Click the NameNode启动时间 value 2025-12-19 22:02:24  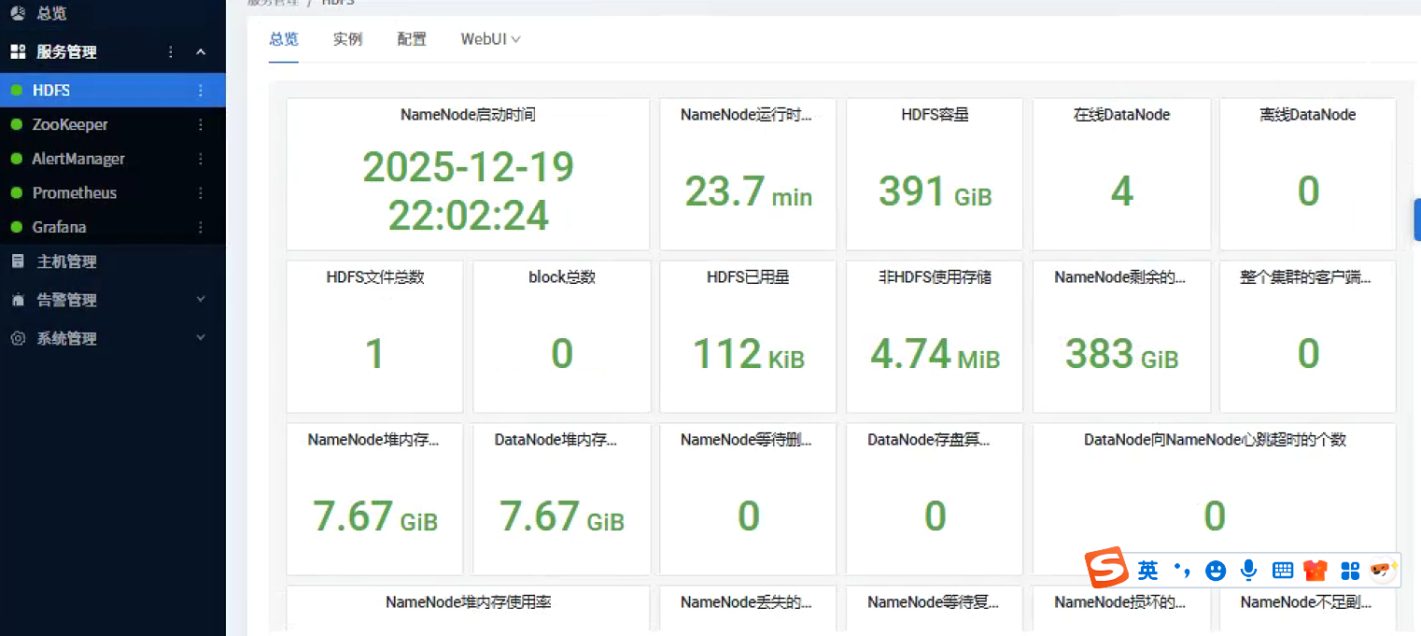468,191
